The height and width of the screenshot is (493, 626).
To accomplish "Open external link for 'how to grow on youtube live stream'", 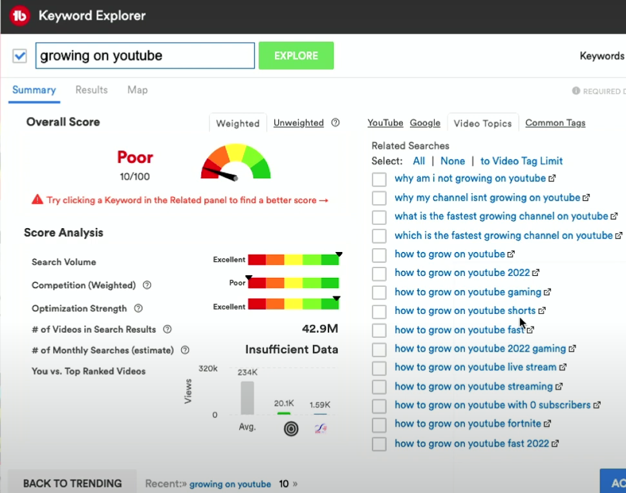I will 562,368.
